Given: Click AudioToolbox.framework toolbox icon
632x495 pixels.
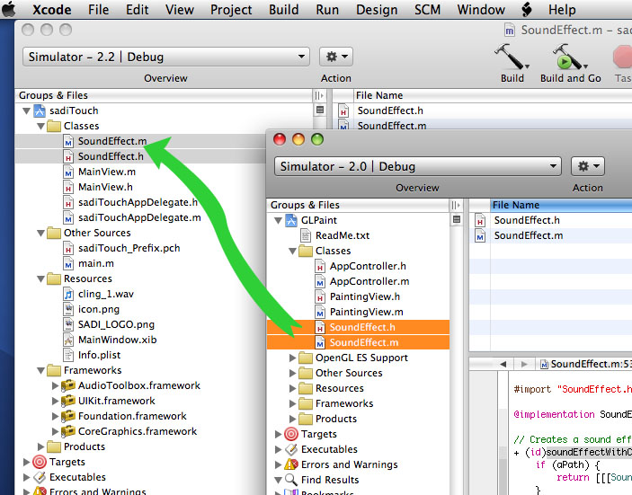Looking at the screenshot, I should pyautogui.click(x=68, y=385).
